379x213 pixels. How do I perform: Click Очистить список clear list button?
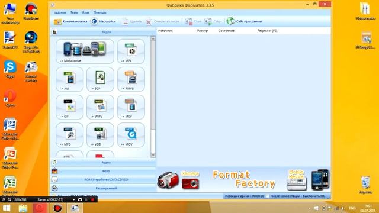point(163,21)
